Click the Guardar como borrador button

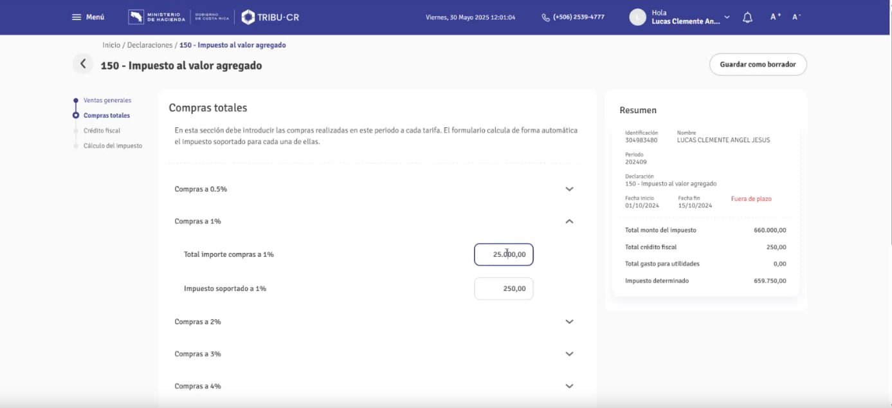point(758,64)
